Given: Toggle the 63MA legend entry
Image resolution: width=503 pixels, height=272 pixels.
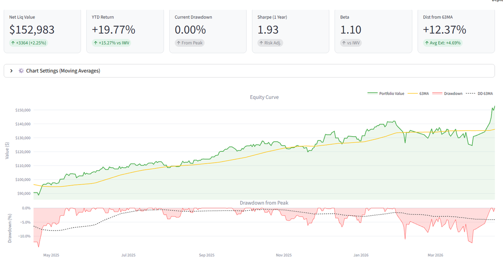Looking at the screenshot, I should coord(418,93).
